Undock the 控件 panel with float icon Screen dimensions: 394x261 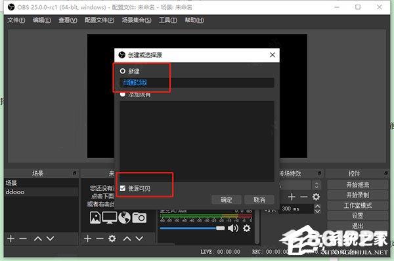pyautogui.click(x=386, y=173)
